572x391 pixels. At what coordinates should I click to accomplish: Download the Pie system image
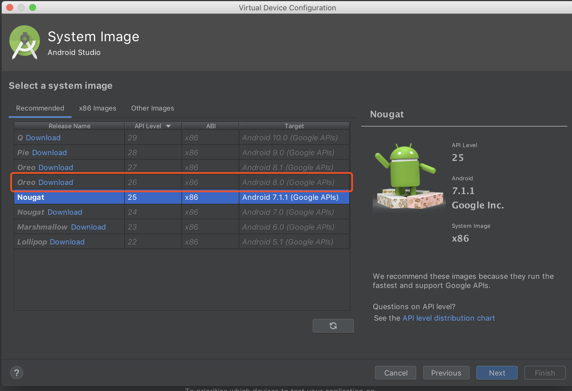pos(50,153)
